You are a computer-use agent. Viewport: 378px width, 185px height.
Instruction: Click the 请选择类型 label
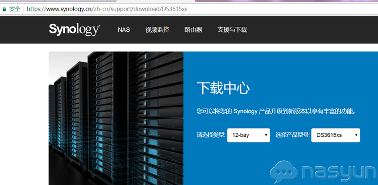click(x=211, y=135)
